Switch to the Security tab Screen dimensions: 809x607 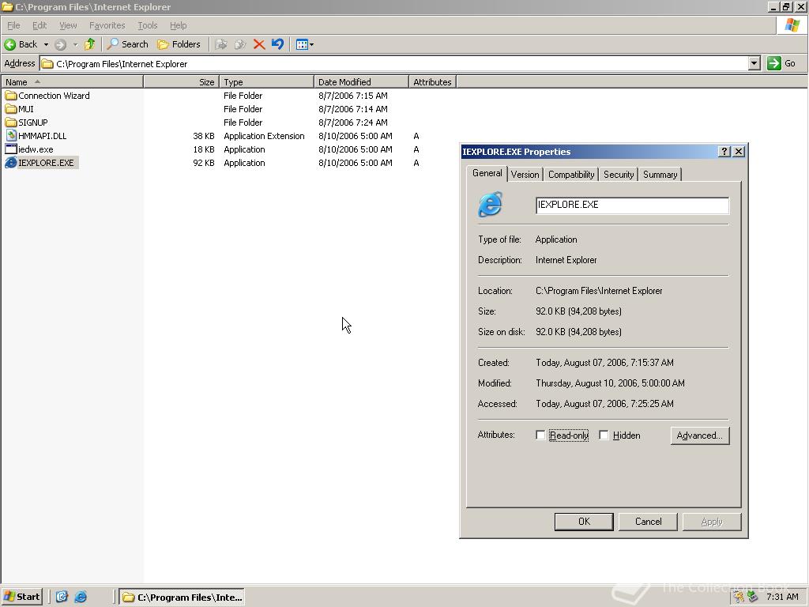click(x=618, y=175)
